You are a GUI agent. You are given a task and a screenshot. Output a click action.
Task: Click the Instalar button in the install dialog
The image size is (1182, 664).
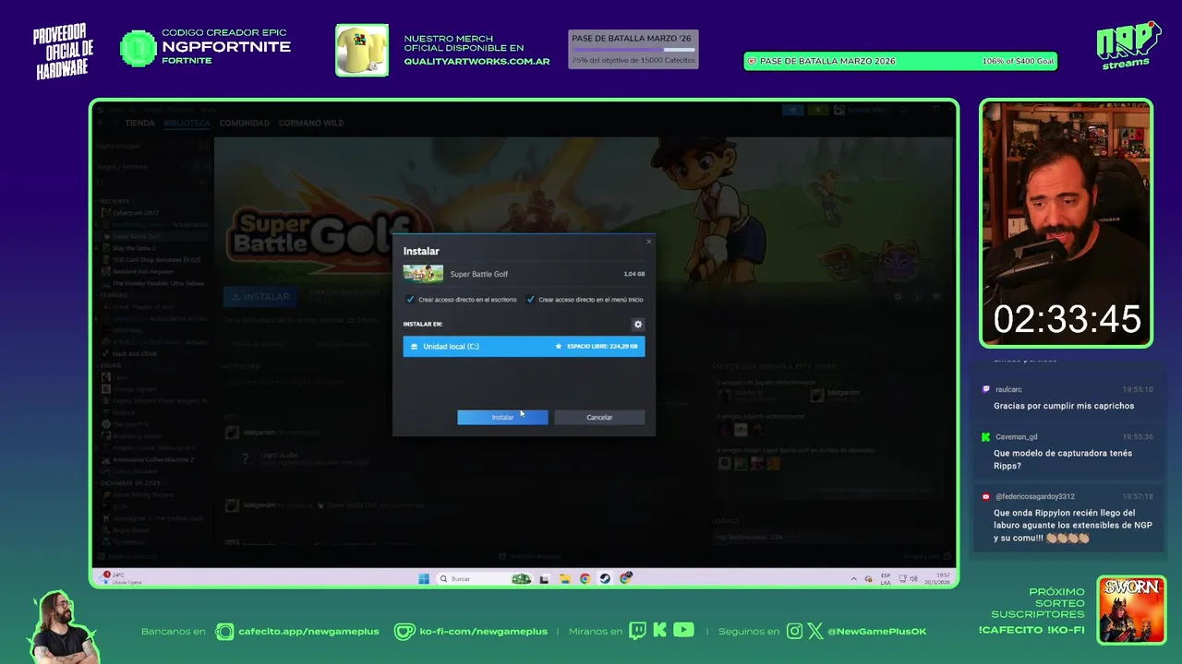tap(502, 418)
